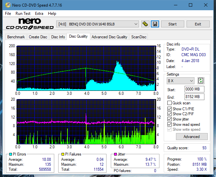Click the disabled Show write speed checkbox

point(169,129)
